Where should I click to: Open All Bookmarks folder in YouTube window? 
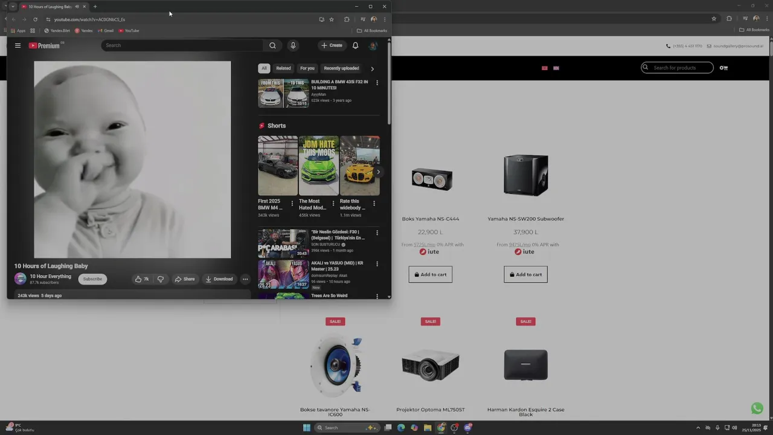pyautogui.click(x=372, y=31)
